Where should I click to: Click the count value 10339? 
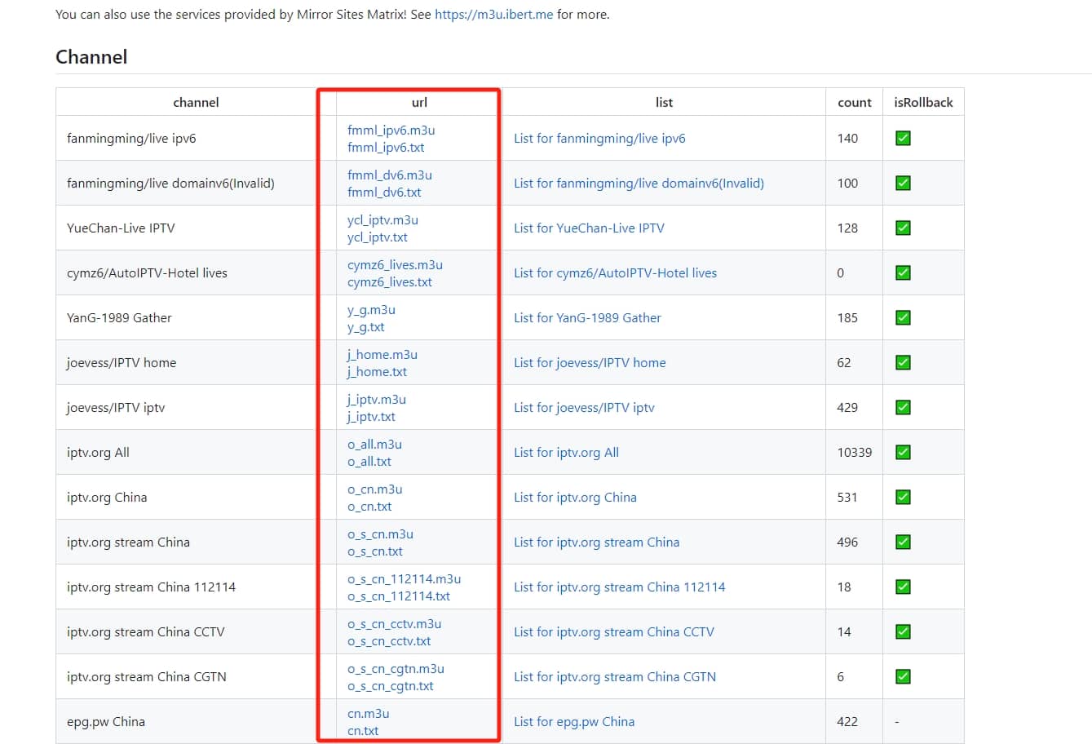855,452
